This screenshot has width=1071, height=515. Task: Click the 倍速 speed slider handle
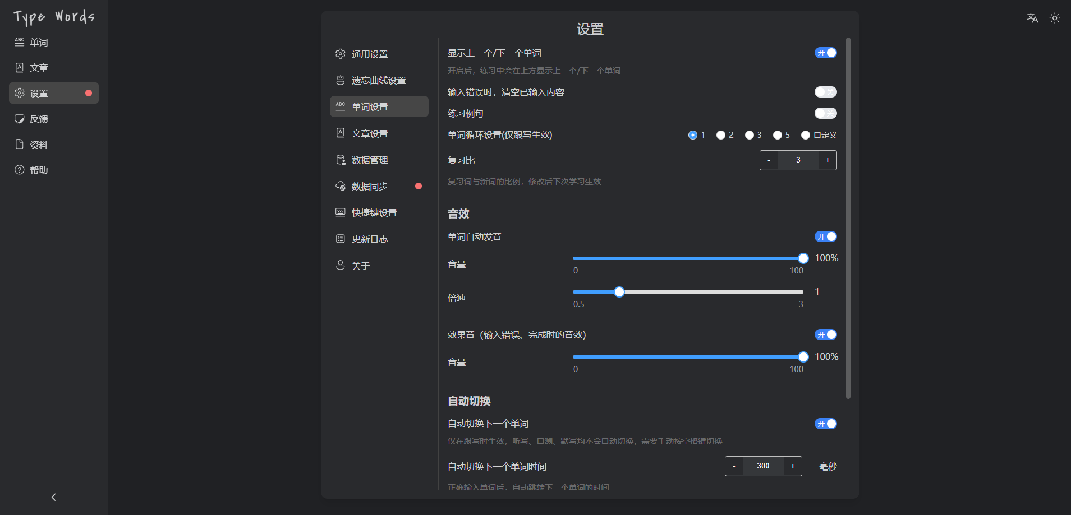[x=619, y=292]
